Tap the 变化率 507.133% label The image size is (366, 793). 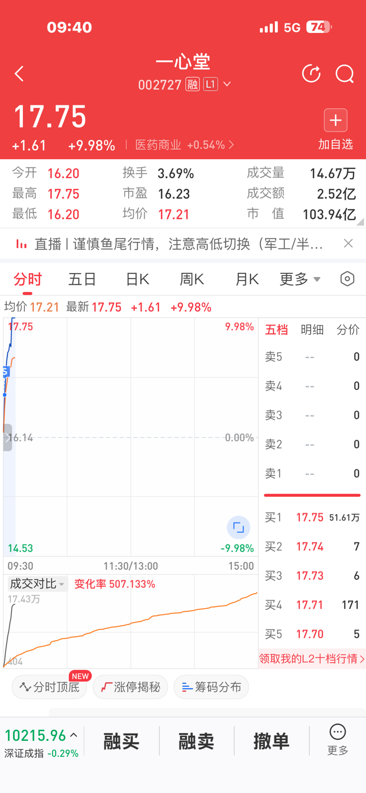coord(115,584)
